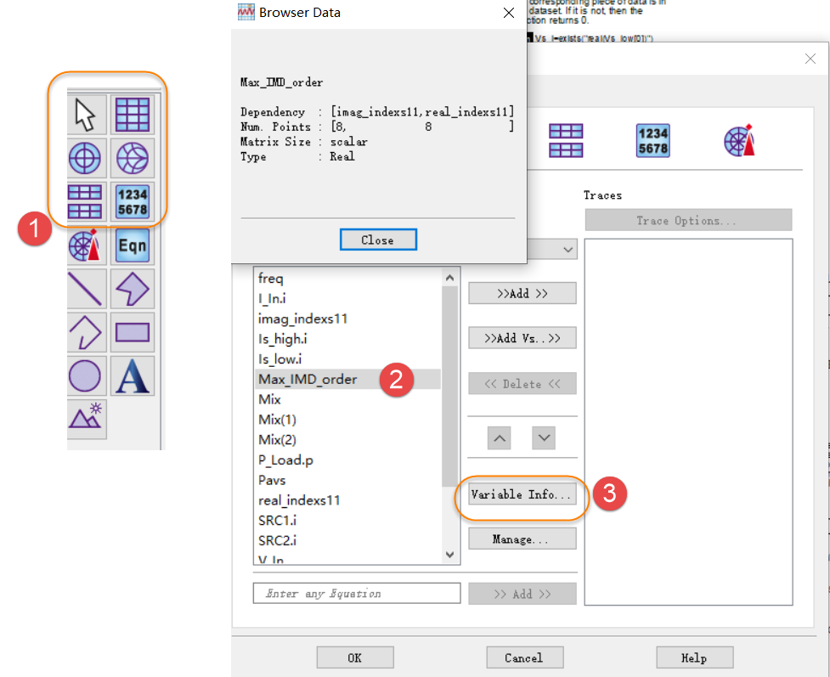The width and height of the screenshot is (830, 677).
Task: Insert a rectangular plot from palette
Action: [133, 115]
